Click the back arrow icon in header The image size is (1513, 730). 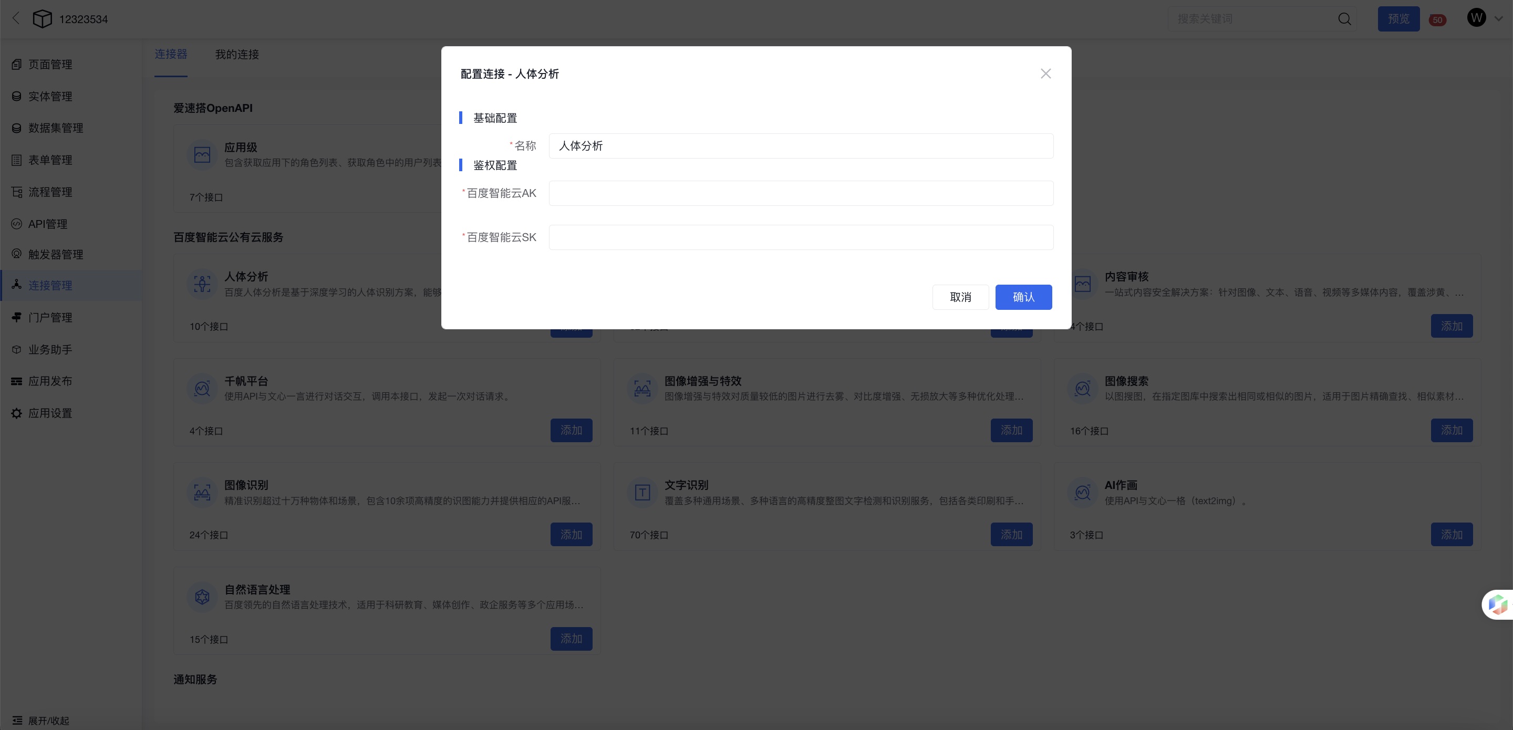pyautogui.click(x=16, y=19)
